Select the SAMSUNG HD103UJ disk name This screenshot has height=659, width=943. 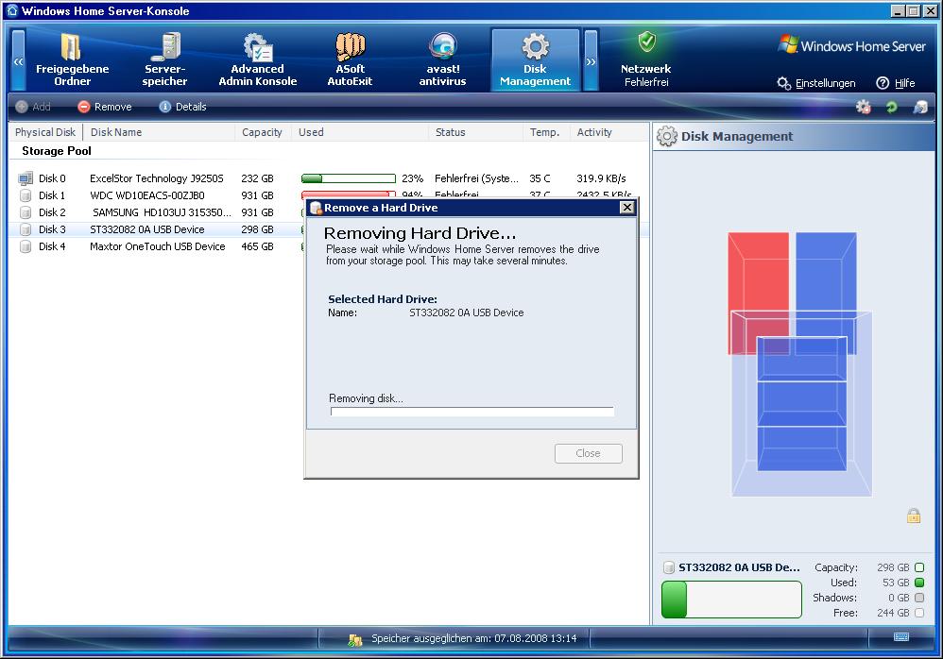pyautogui.click(x=162, y=212)
